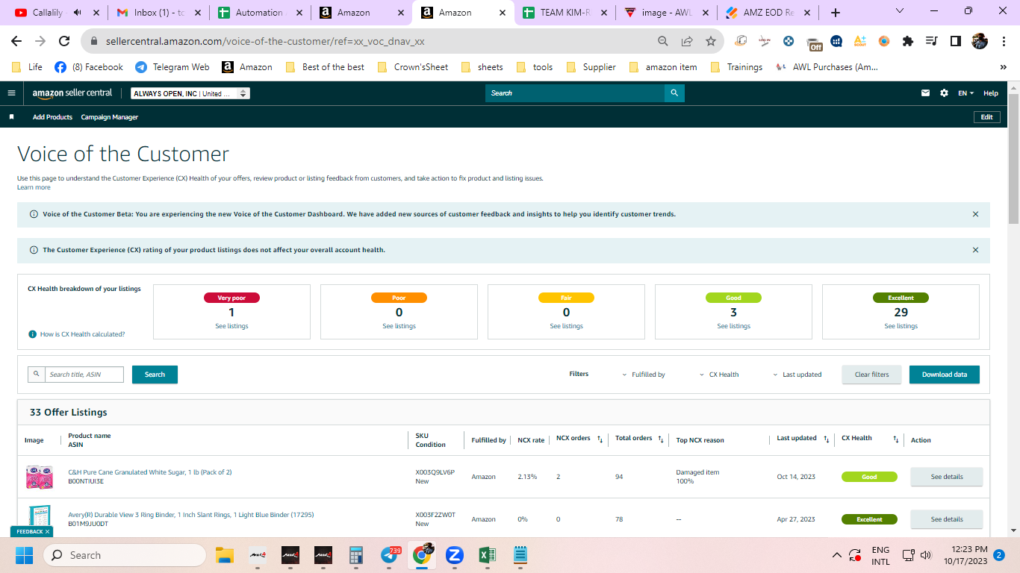This screenshot has width=1020, height=573.
Task: See details for Avery Durable View Binder
Action: (946, 519)
